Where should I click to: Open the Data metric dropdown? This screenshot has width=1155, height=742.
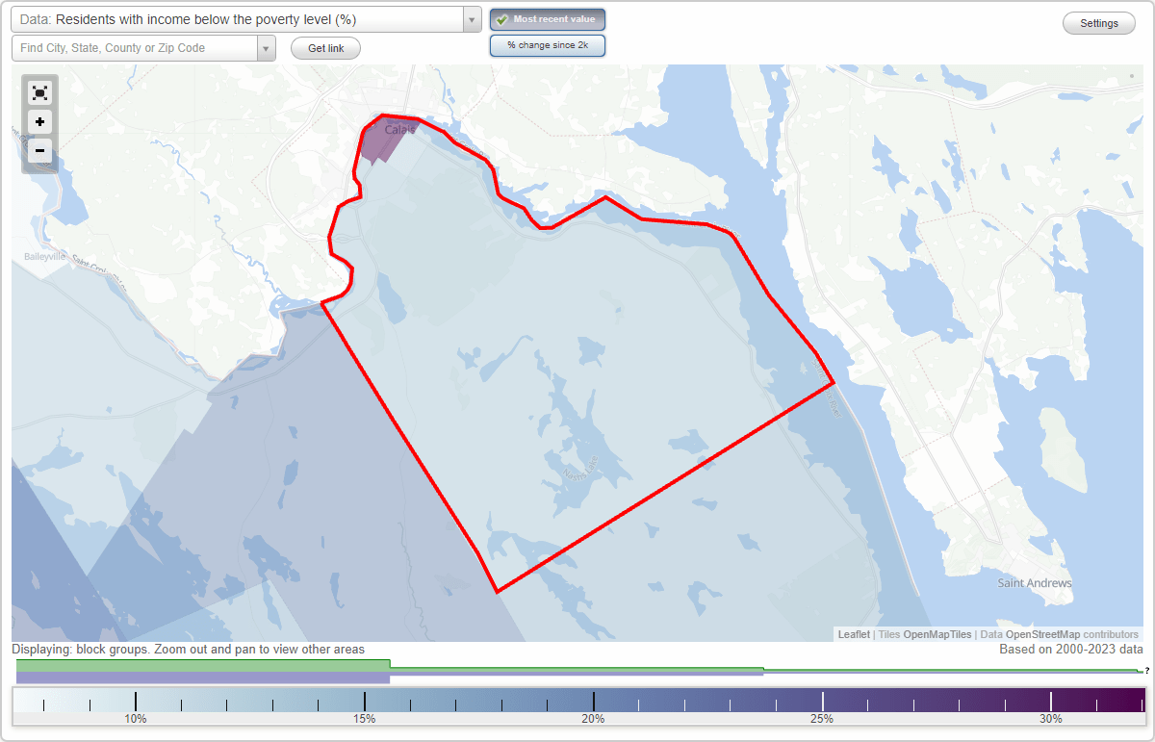coord(241,19)
